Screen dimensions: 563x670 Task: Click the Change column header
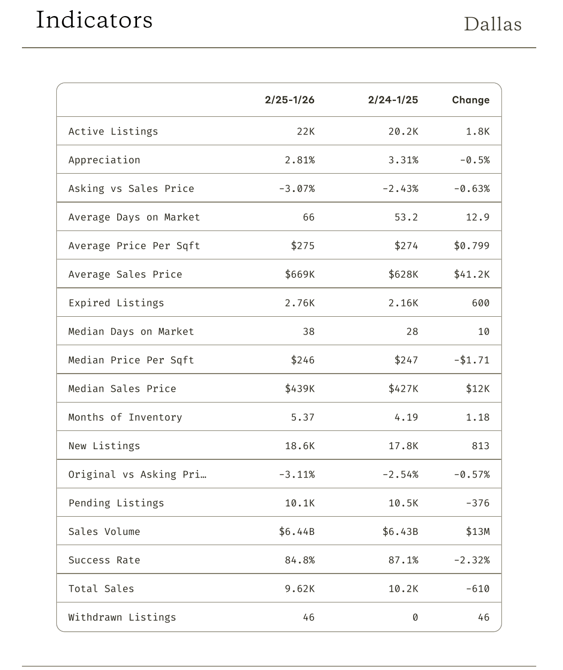pyautogui.click(x=470, y=100)
